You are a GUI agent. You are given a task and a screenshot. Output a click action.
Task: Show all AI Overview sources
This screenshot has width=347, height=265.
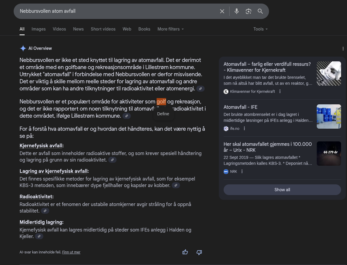(282, 190)
